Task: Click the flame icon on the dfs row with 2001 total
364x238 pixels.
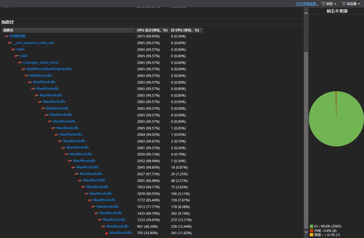Action: point(80,181)
